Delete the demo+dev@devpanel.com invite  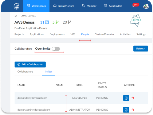133,98
